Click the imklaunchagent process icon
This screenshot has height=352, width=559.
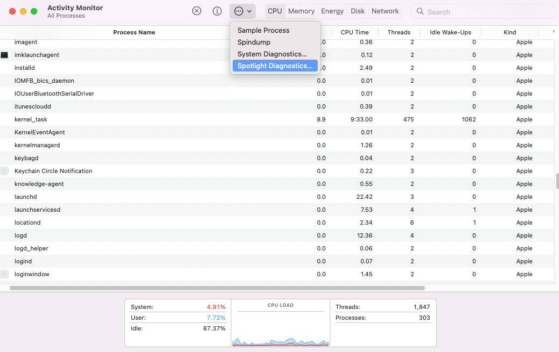(x=4, y=55)
